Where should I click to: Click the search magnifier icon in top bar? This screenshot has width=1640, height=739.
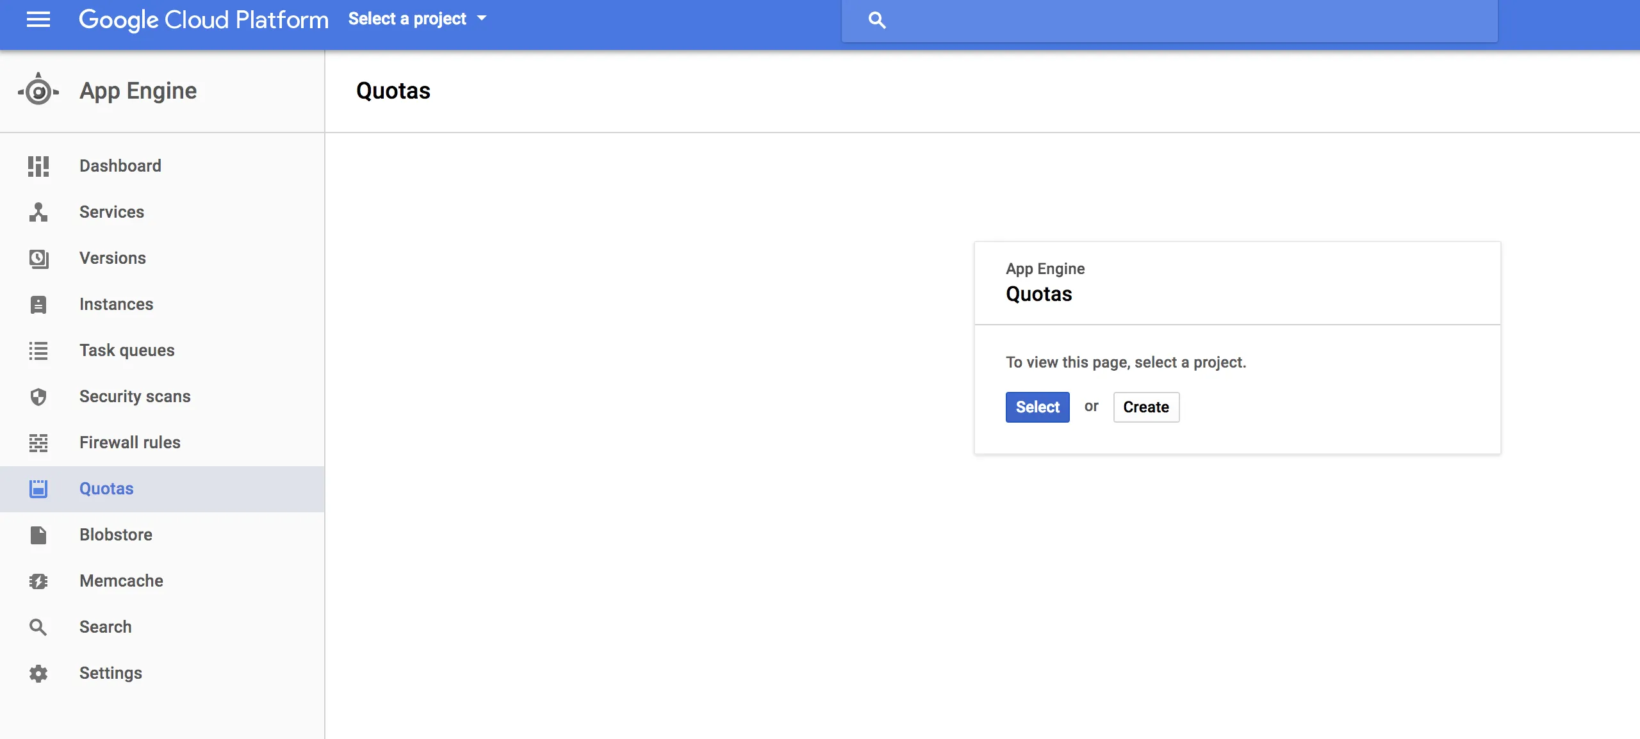point(877,20)
